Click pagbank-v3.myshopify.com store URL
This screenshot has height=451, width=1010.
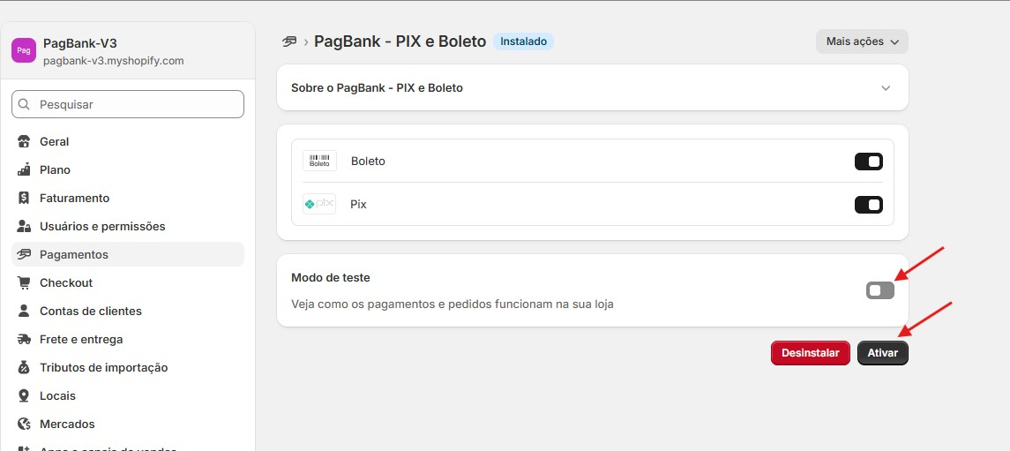[x=114, y=61]
